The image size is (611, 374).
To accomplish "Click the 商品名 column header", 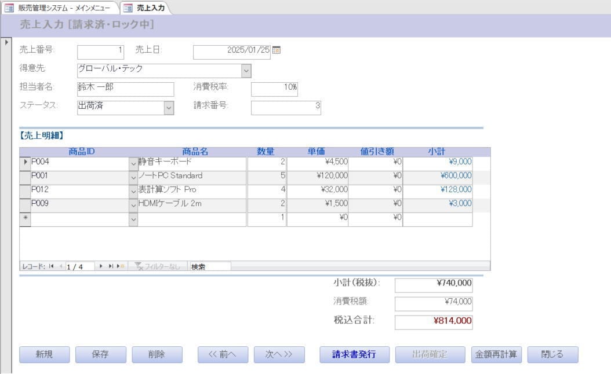I will click(195, 152).
